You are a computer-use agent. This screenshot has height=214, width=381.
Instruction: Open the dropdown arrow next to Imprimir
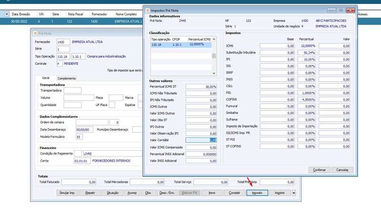click(x=294, y=193)
